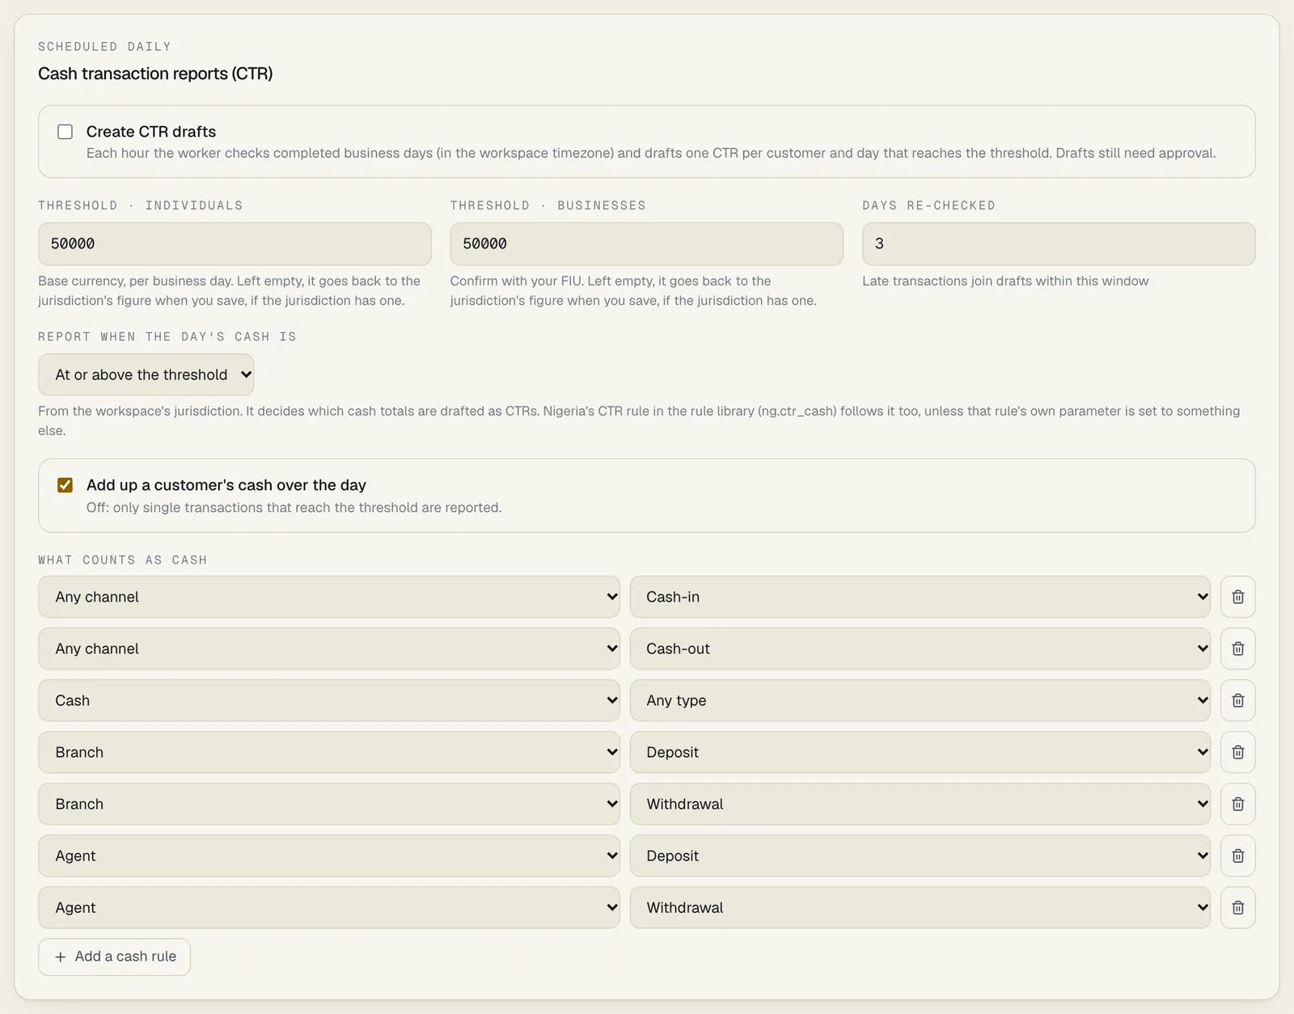
Task: Remove the Cash / Any type rule
Action: tap(1237, 700)
